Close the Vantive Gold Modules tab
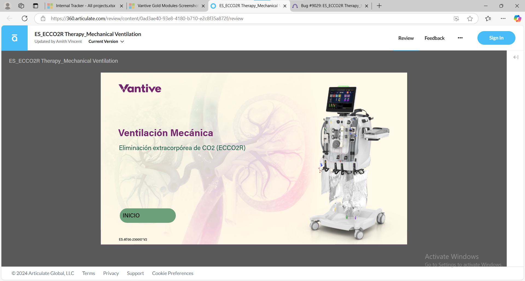This screenshot has height=281, width=525. pyautogui.click(x=203, y=6)
